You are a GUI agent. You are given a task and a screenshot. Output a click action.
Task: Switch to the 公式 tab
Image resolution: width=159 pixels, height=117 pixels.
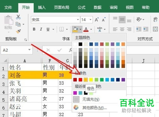pyautogui.click(x=81, y=8)
